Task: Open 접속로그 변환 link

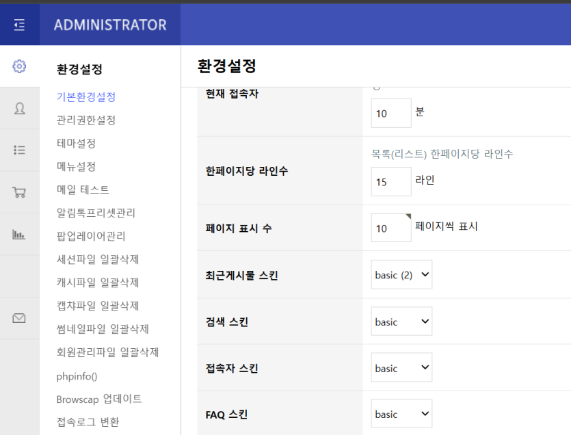Action: point(88,422)
